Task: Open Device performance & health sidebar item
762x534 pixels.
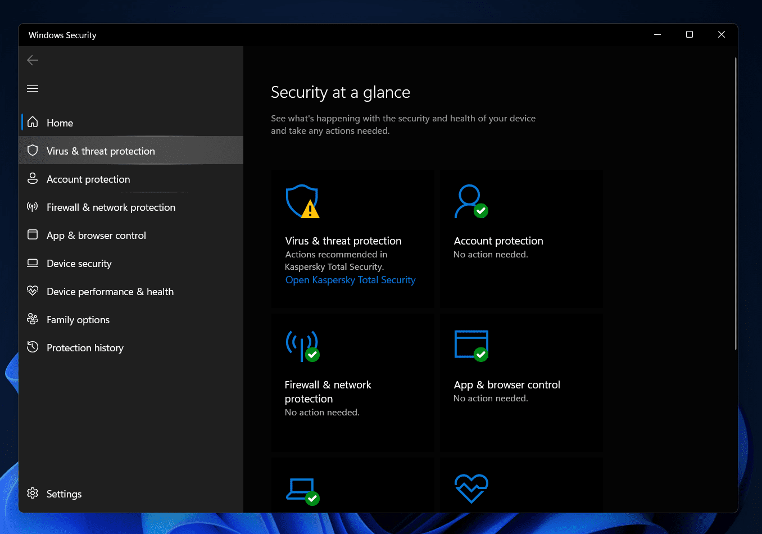Action: 110,291
